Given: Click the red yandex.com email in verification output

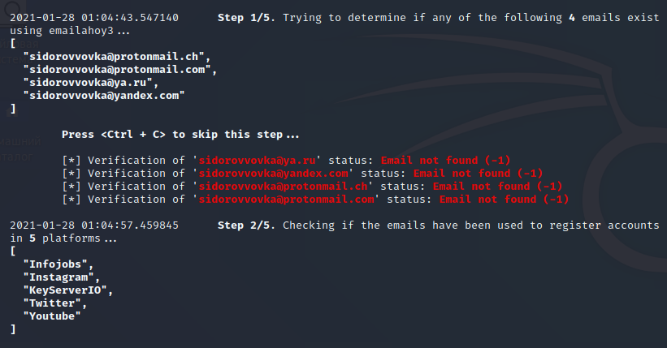Looking at the screenshot, I should 275,173.
